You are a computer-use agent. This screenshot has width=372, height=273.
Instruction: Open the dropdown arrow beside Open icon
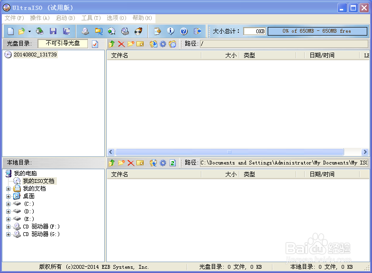point(29,31)
